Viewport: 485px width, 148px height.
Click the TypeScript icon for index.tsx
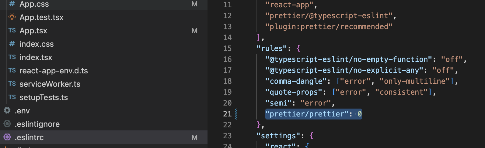12,57
